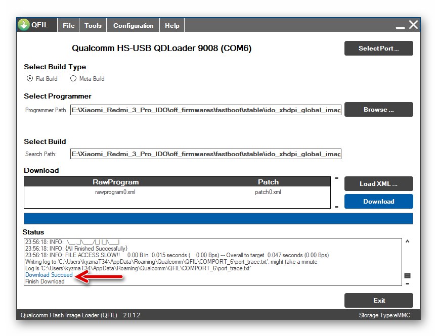Screen dimensions: 437x336
Task: Click the 'Log is' port_trace.txt line
Action: point(138,268)
